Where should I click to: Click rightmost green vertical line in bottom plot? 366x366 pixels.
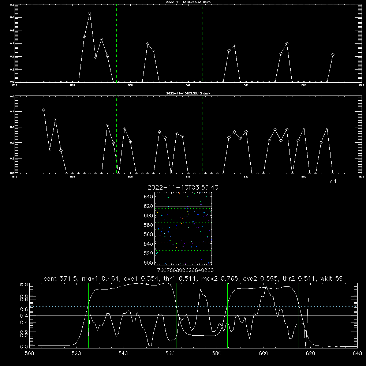tap(299, 315)
